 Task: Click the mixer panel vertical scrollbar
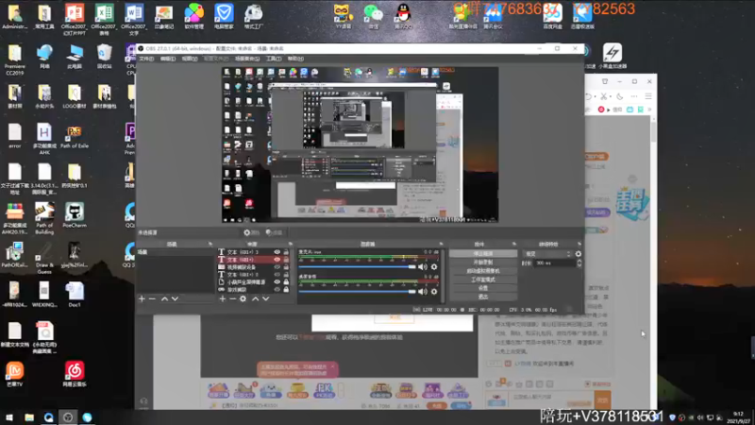[x=442, y=276]
